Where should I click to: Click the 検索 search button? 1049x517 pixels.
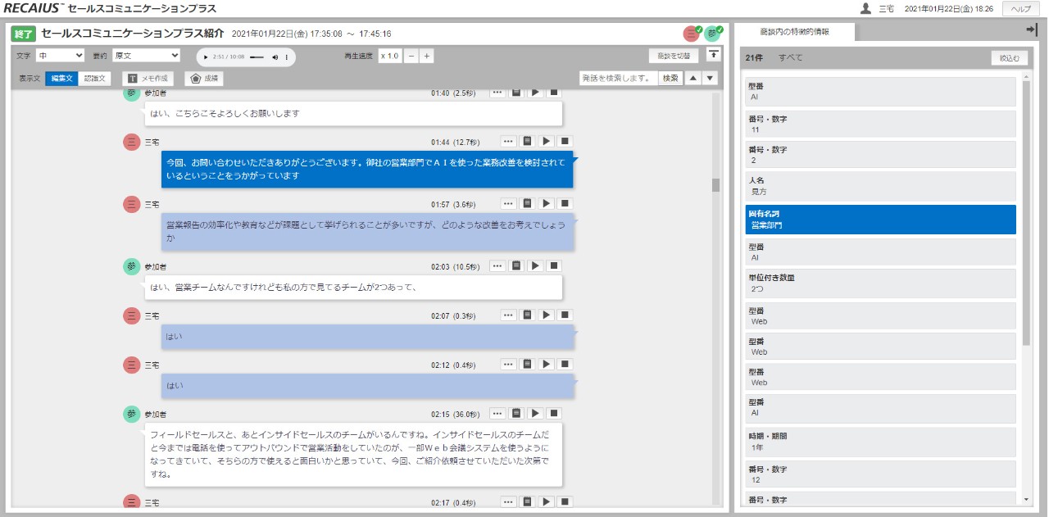(x=670, y=78)
